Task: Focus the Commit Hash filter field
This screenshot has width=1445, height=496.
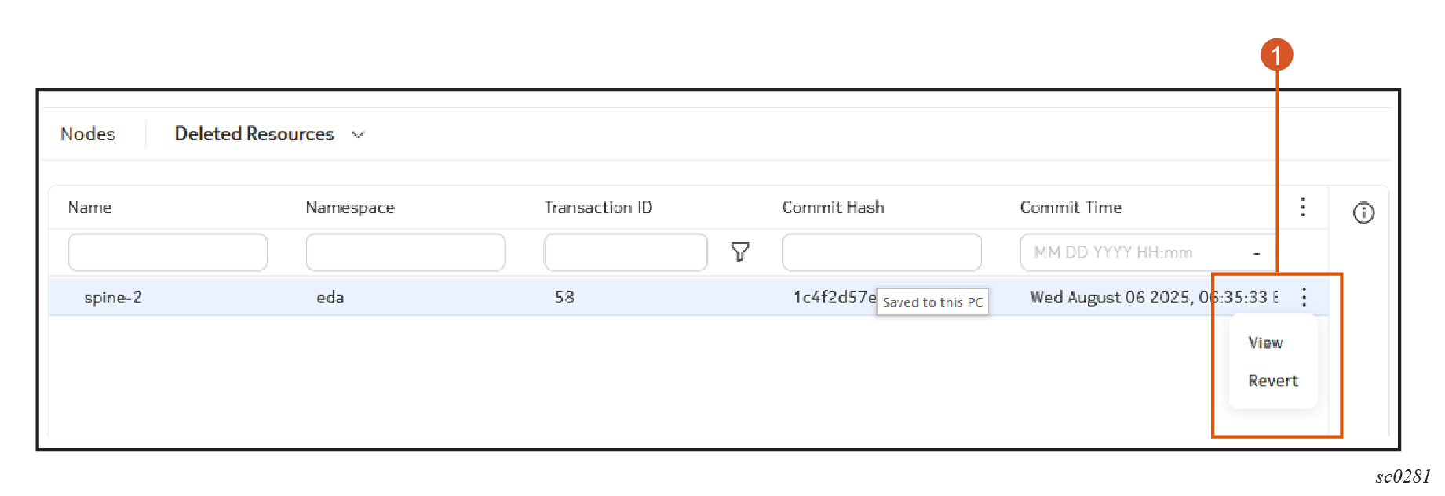Action: tap(881, 252)
